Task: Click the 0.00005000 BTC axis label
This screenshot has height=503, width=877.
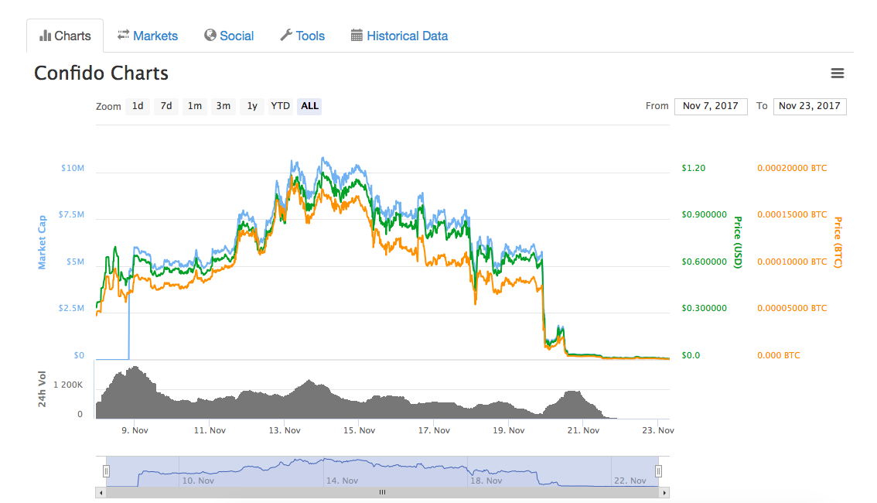Action: pyautogui.click(x=792, y=308)
